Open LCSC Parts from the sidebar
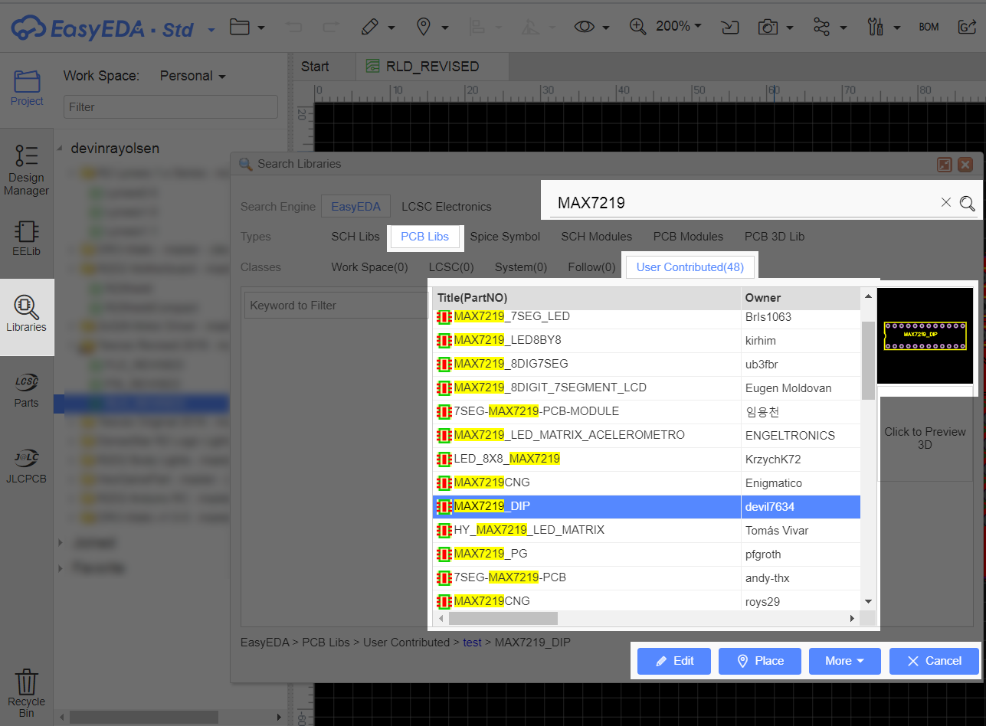The height and width of the screenshot is (726, 986). point(27,391)
